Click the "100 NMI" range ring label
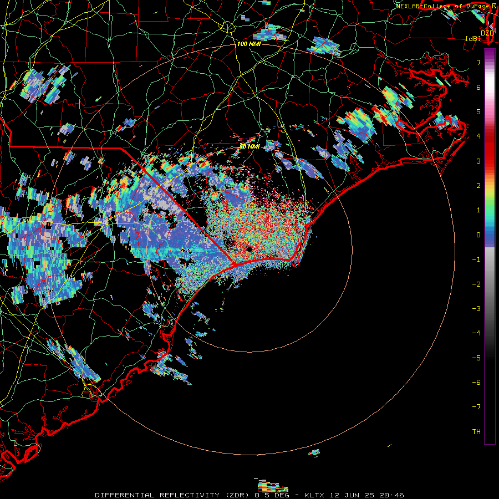The height and width of the screenshot is (499, 499). 249,44
